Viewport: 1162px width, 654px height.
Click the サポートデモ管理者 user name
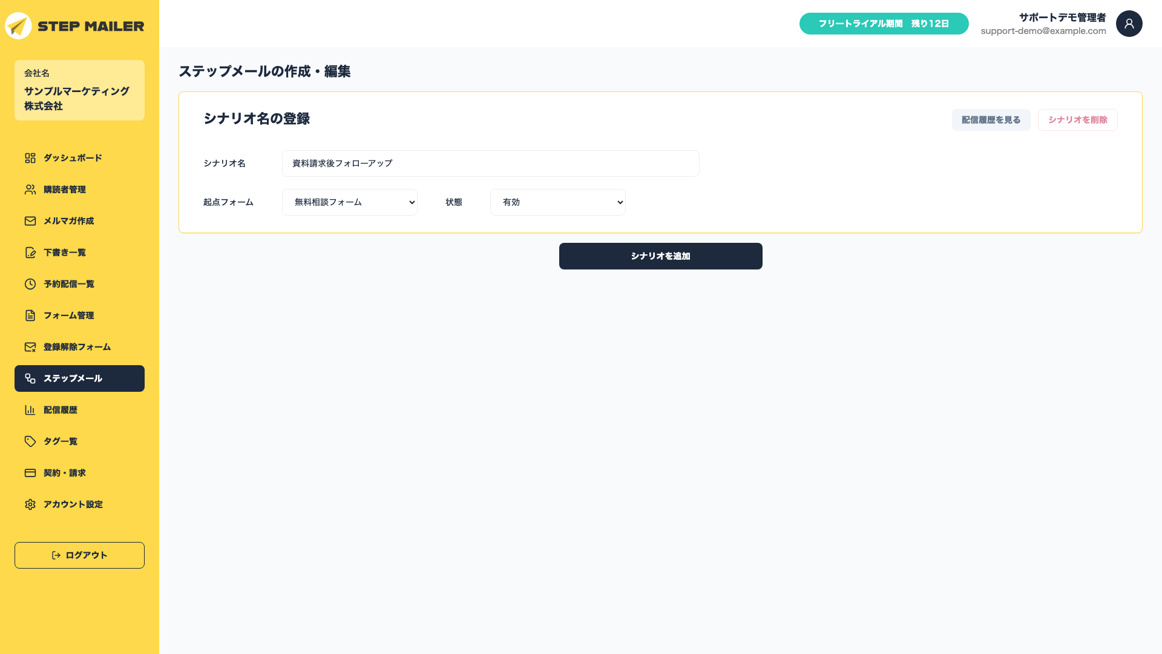click(1063, 18)
